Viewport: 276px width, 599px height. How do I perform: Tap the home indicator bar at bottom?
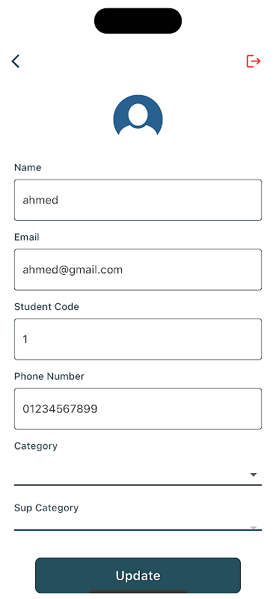point(138,591)
